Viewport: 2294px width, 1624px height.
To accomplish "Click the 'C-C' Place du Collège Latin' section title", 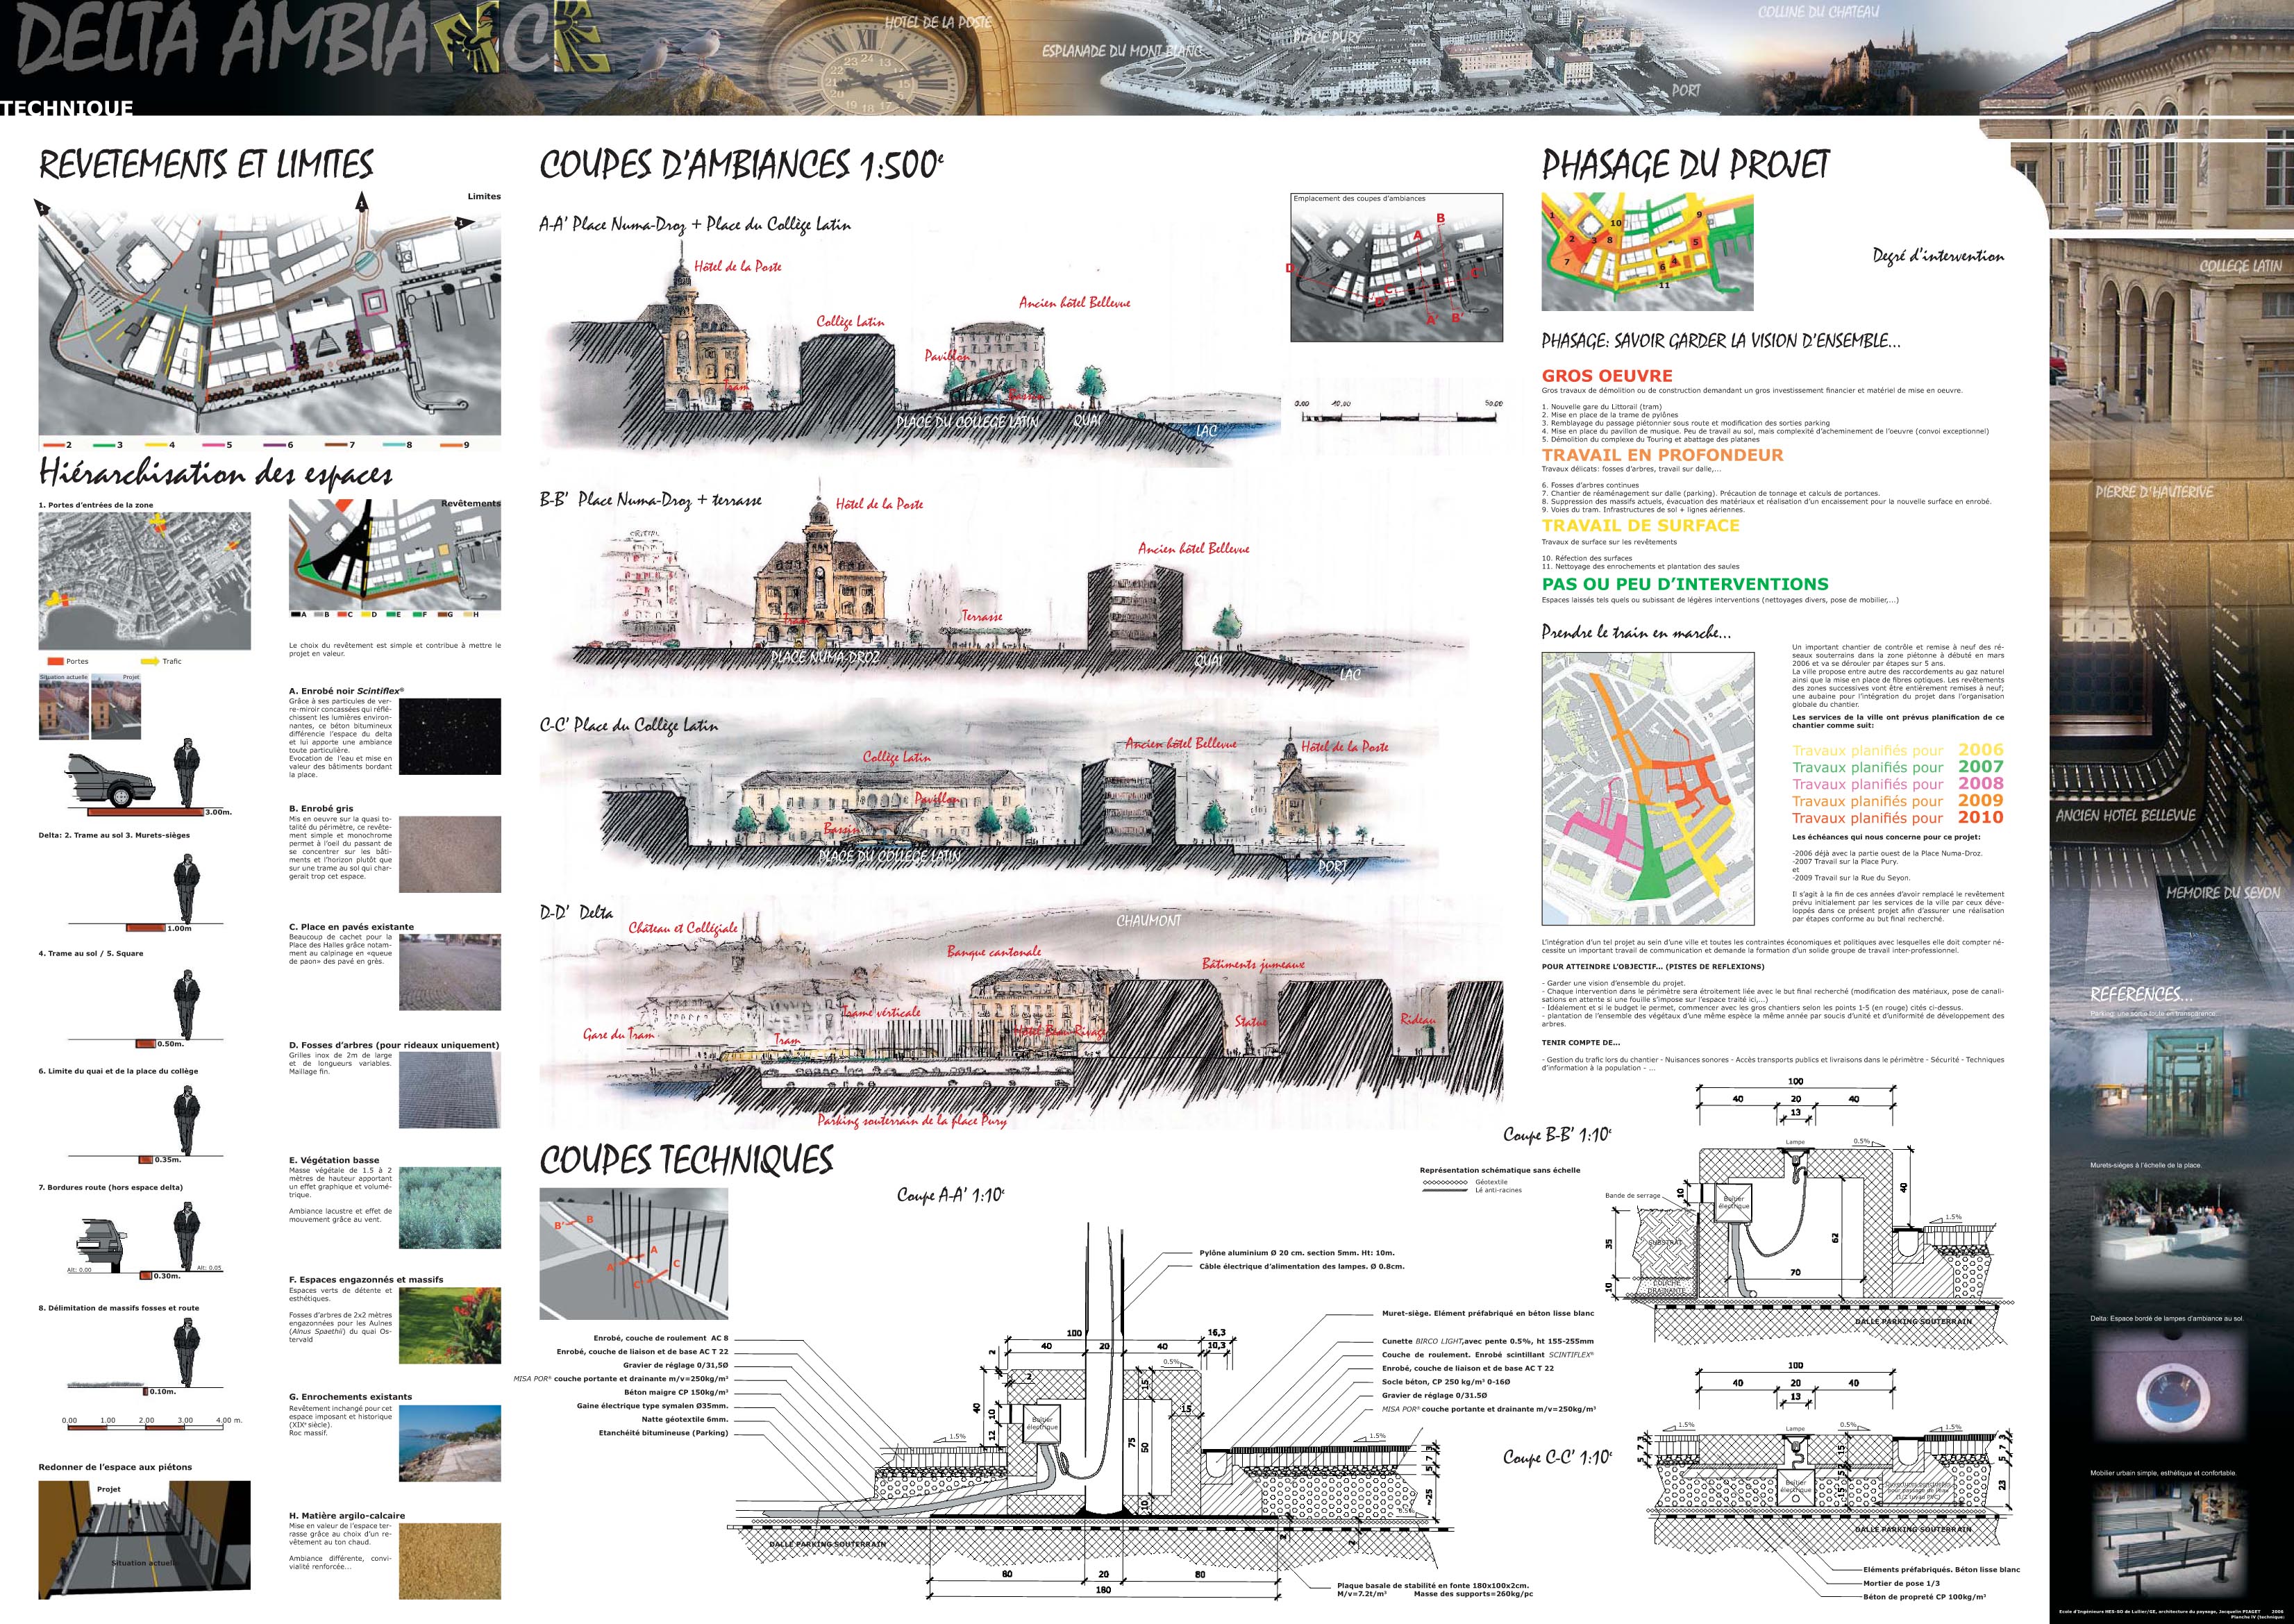I will 629,726.
